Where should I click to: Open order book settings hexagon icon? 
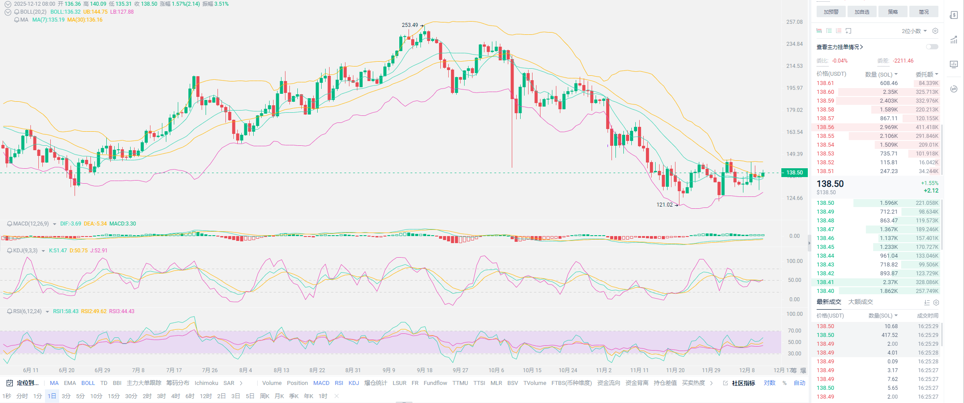935,31
